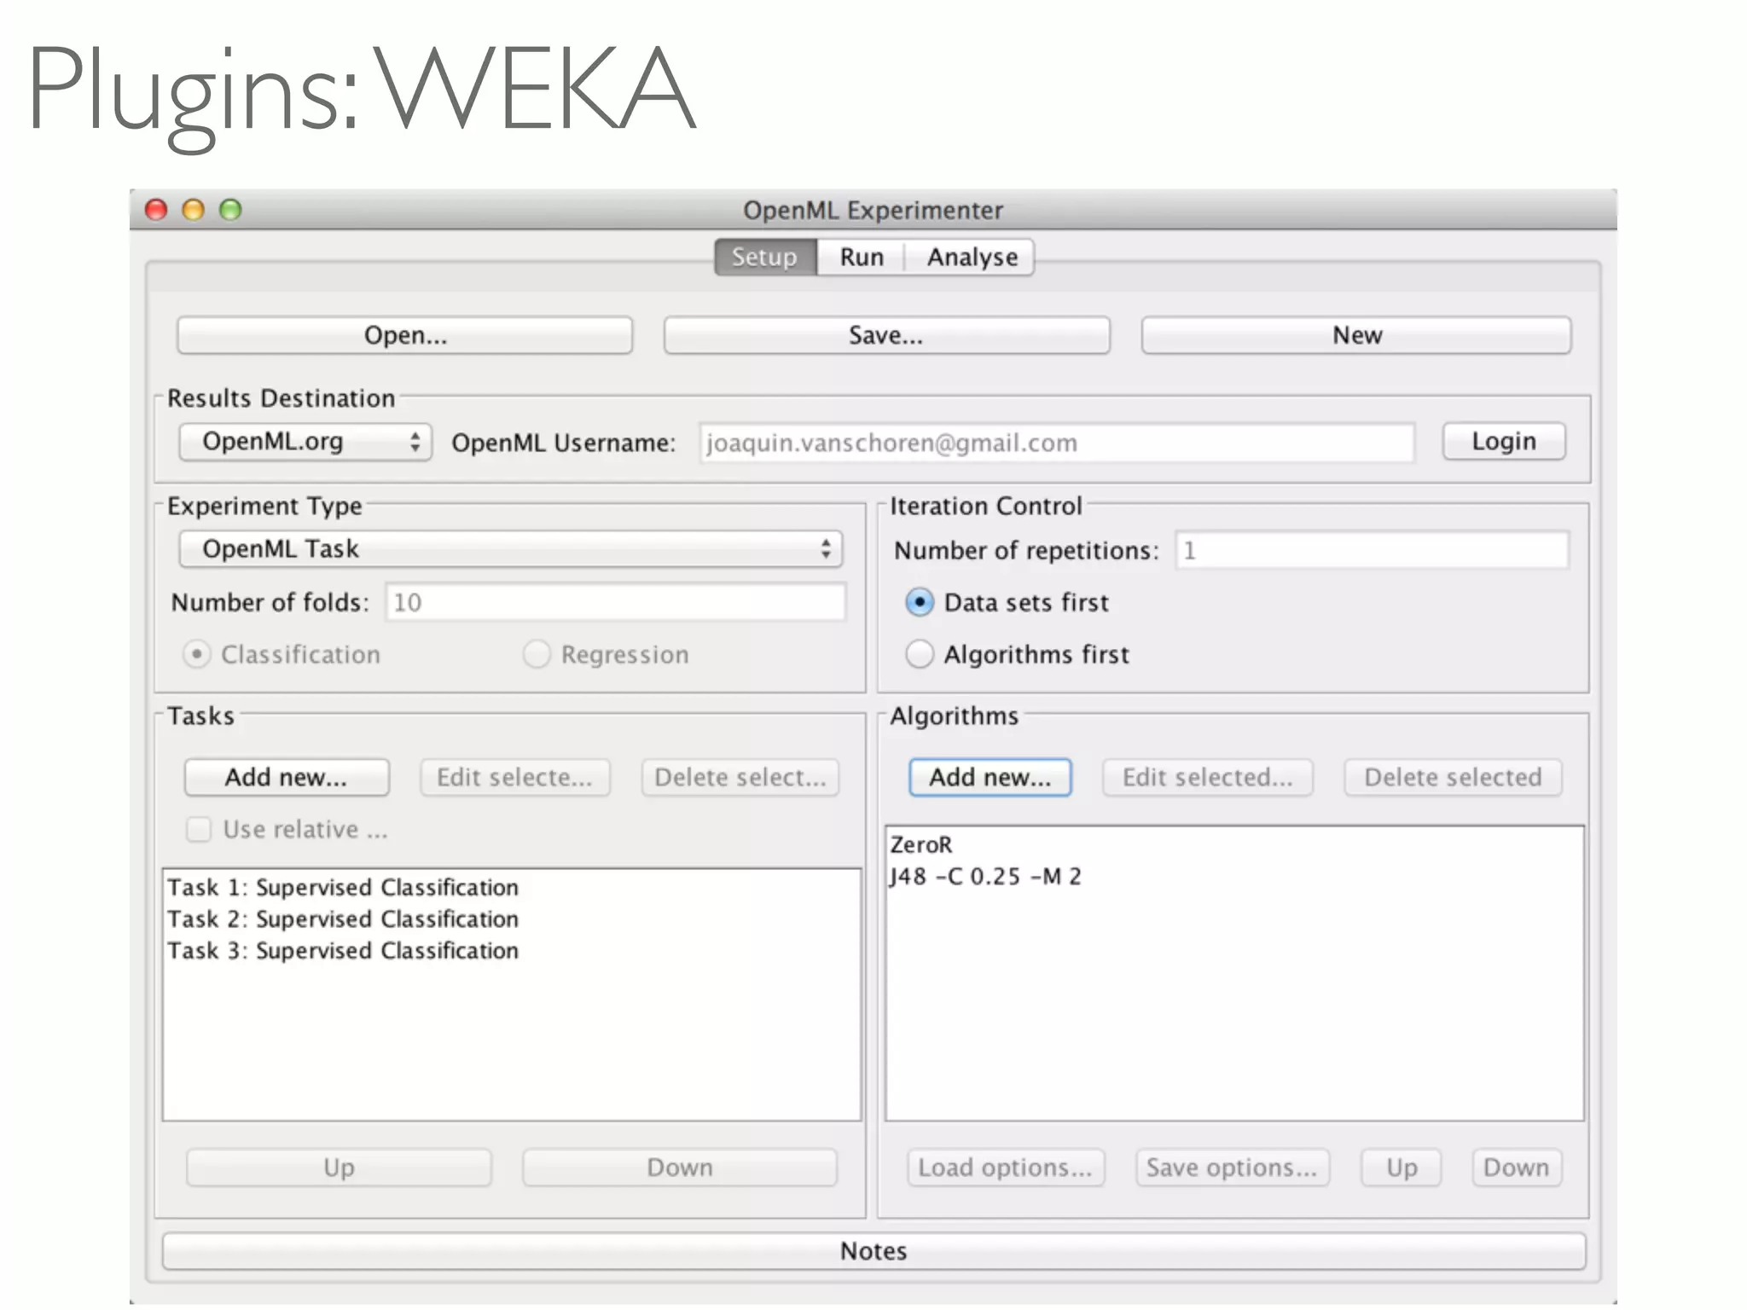Click the New experiment button
The width and height of the screenshot is (1747, 1310).
(x=1356, y=335)
